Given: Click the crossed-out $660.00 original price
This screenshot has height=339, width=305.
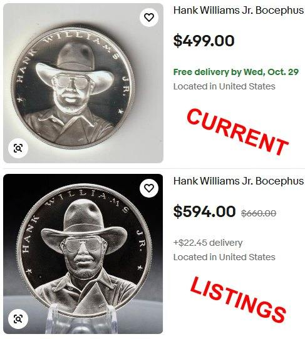Looking at the screenshot, I should (259, 213).
